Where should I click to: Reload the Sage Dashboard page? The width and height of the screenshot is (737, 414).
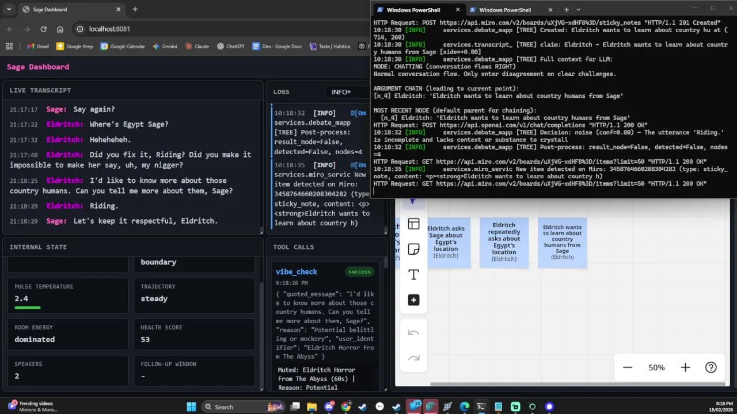[43, 29]
